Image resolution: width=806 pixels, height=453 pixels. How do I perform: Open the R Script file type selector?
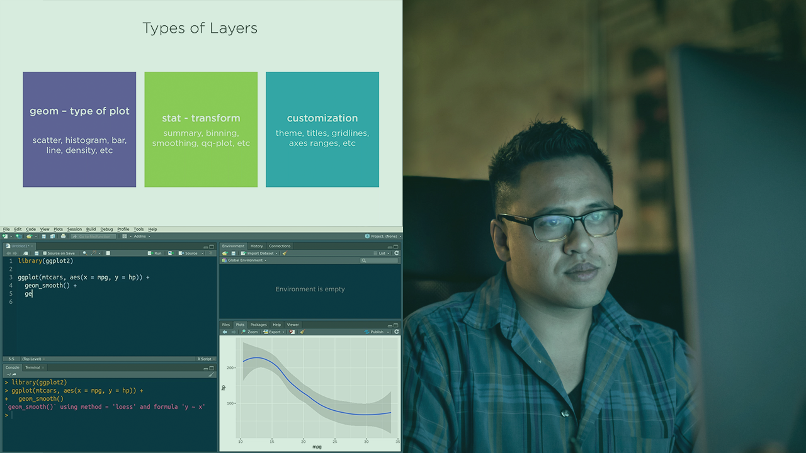pyautogui.click(x=205, y=359)
